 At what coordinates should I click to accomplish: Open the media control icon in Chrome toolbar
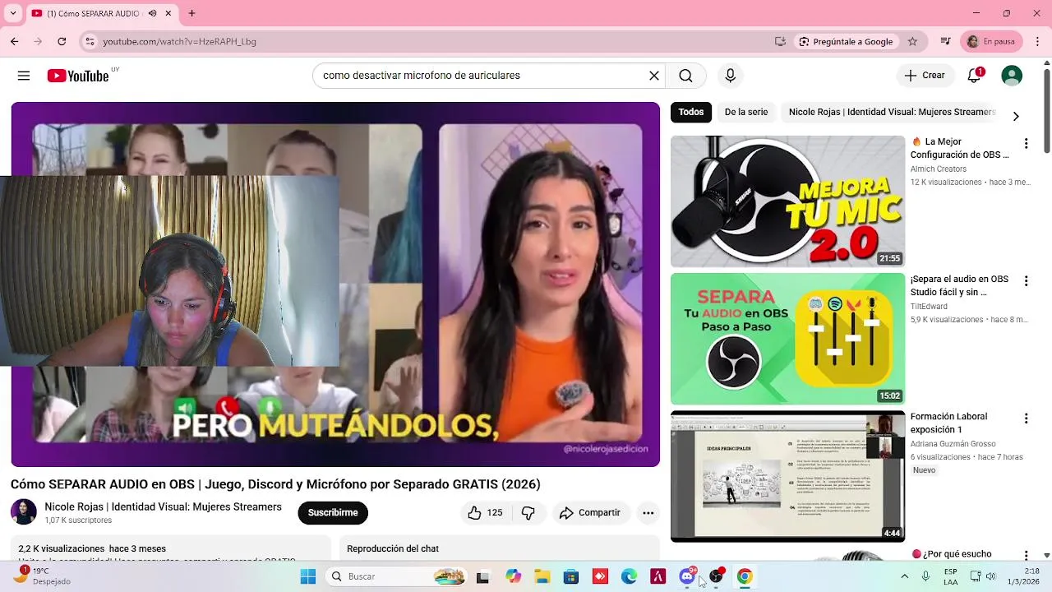tap(946, 41)
